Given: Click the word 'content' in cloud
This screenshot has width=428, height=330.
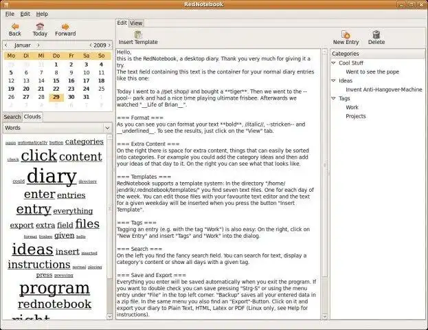Looking at the screenshot, I should (x=80, y=157).
